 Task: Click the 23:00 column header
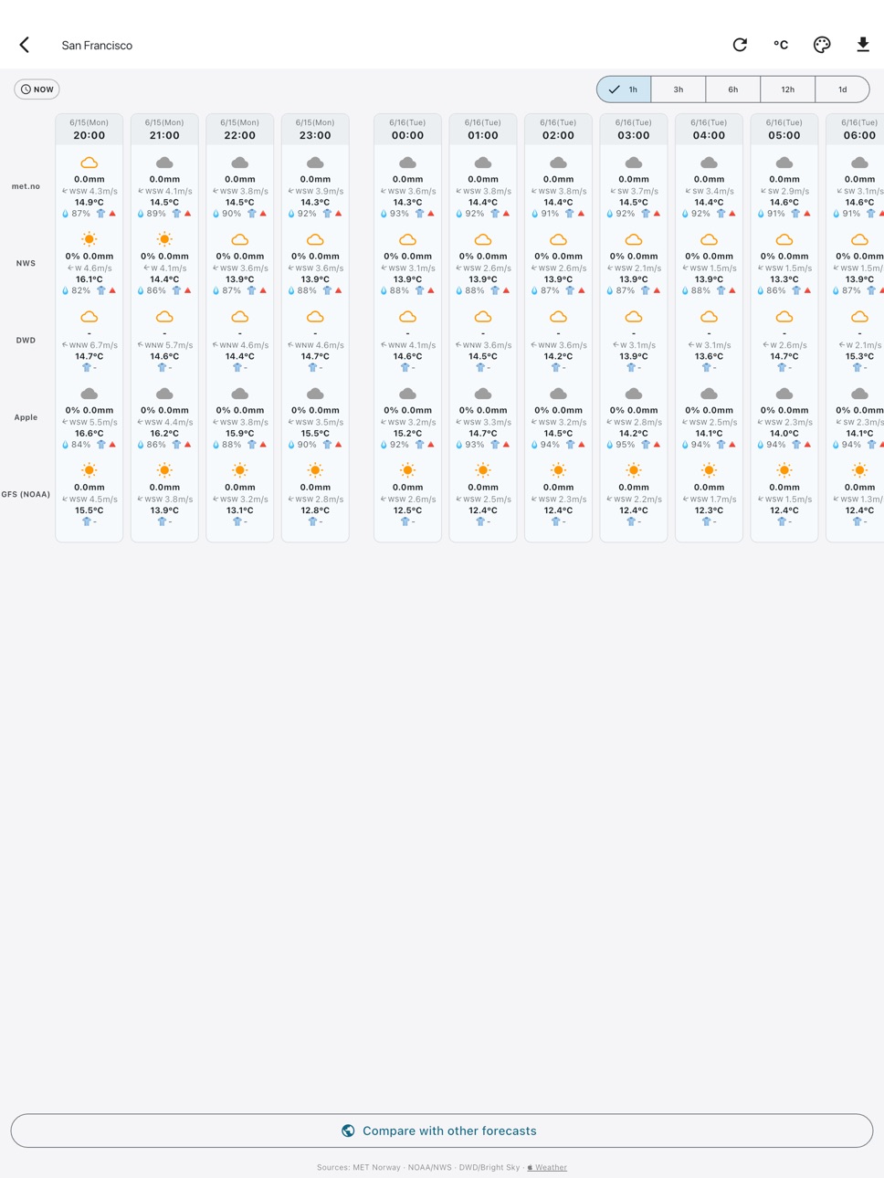tap(315, 130)
